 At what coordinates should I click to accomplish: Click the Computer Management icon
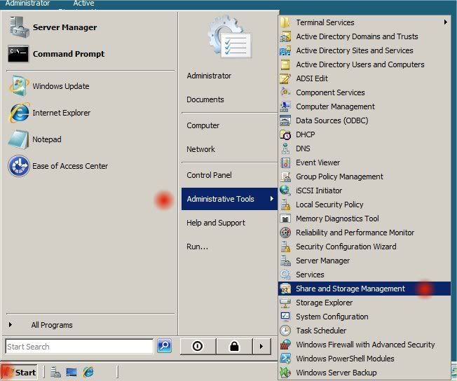click(x=285, y=106)
